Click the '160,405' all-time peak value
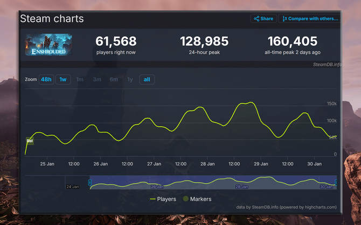Viewport: 361px width, 225px height. (x=293, y=41)
